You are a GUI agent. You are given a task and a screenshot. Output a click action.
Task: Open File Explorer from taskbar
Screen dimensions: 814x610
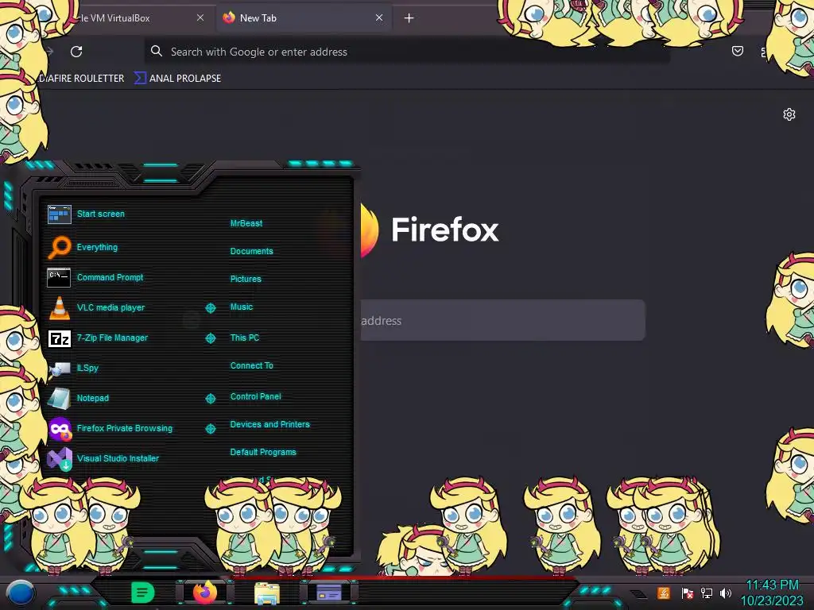coord(267,593)
